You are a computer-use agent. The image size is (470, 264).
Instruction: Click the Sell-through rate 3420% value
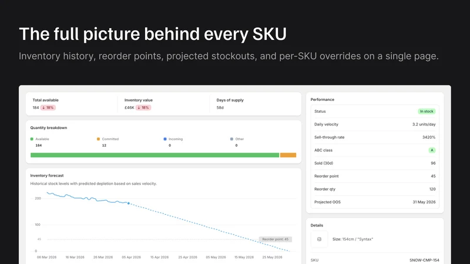(429, 137)
